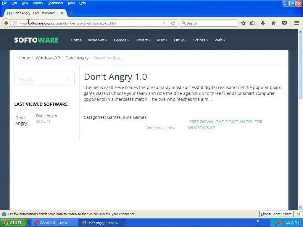
Task: Expand the Drivers navigation dropdown
Action: [143, 40]
